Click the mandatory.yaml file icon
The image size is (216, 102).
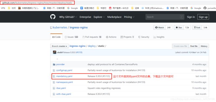point(54,76)
